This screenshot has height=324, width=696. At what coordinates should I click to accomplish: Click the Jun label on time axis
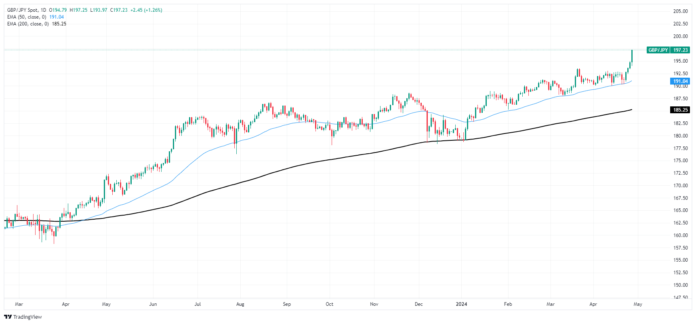pos(153,304)
